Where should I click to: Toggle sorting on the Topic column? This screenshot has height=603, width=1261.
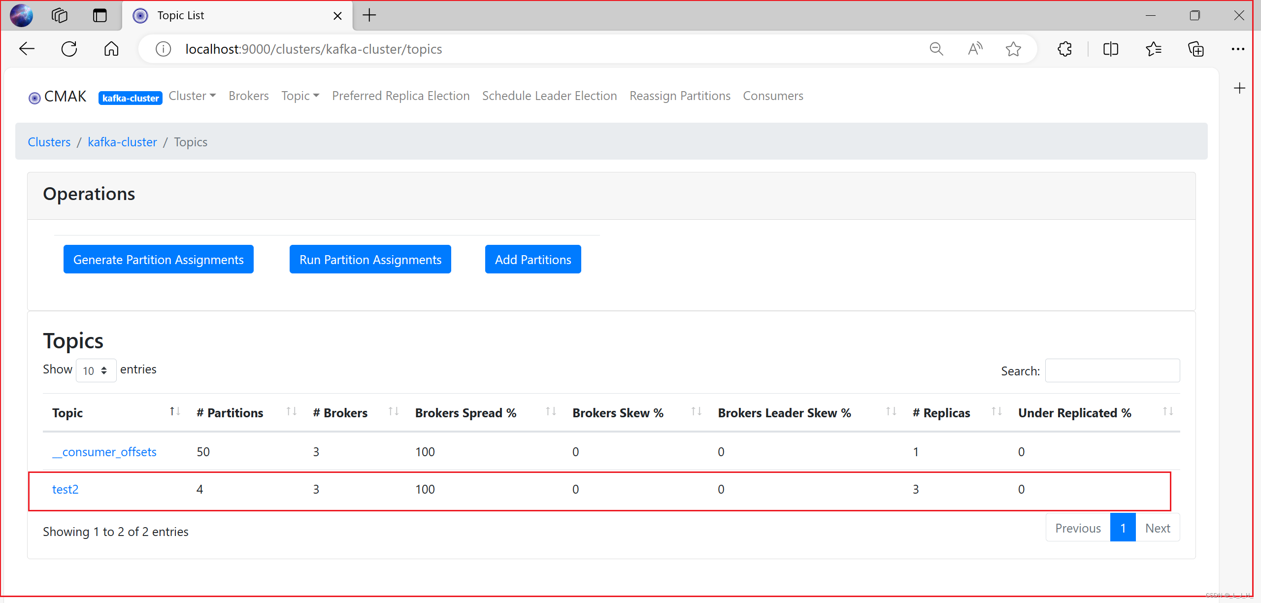click(x=174, y=412)
